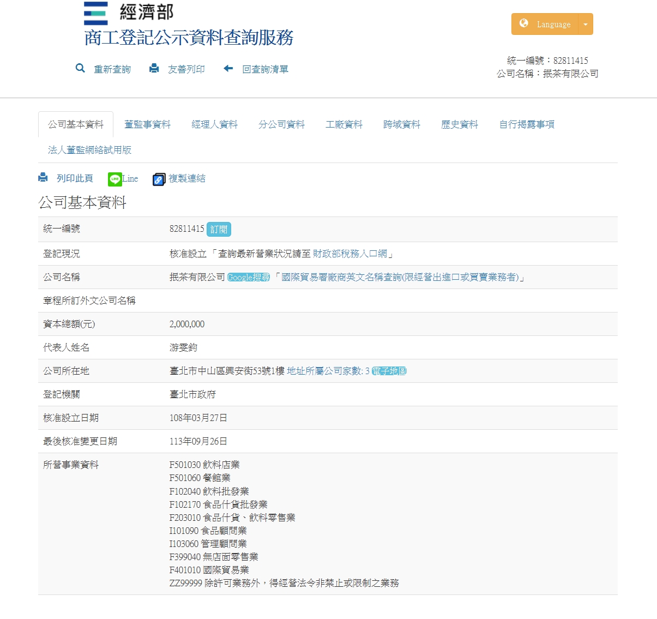Click the 核准設立 status text

188,254
